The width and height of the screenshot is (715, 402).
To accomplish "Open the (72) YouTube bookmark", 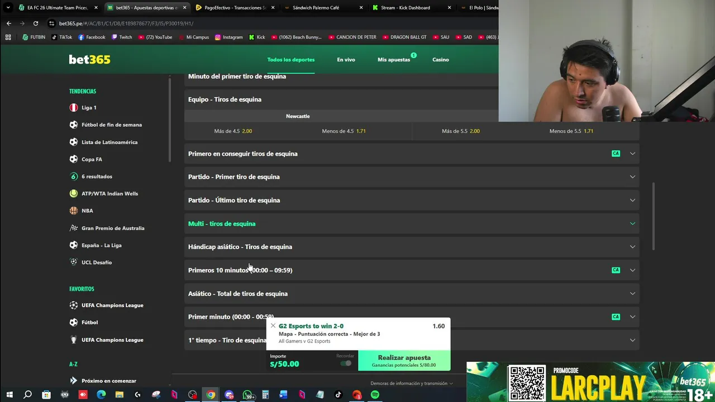I will pyautogui.click(x=155, y=37).
